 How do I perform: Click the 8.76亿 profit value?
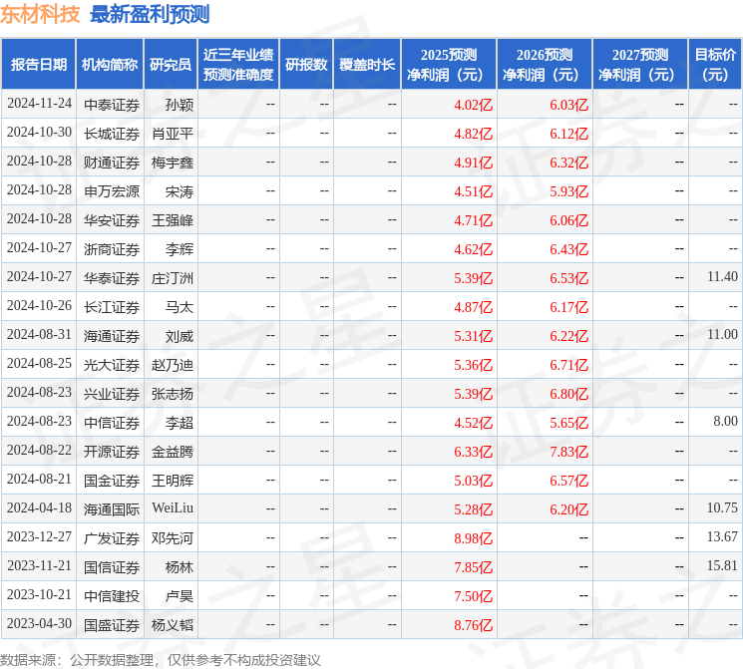(x=474, y=625)
